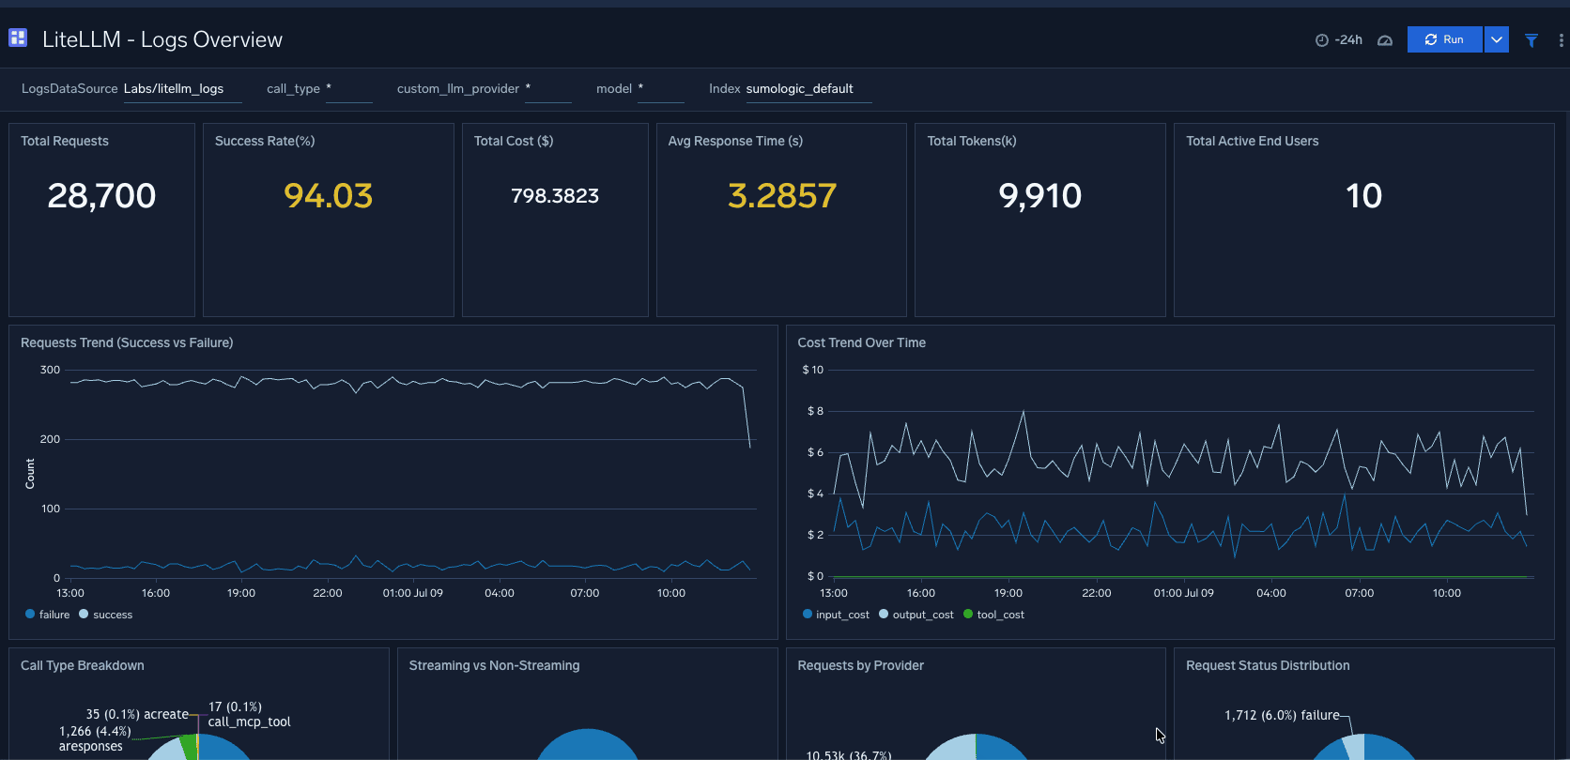Run the dashboard refresh
This screenshot has width=1570, height=760.
click(x=1444, y=39)
